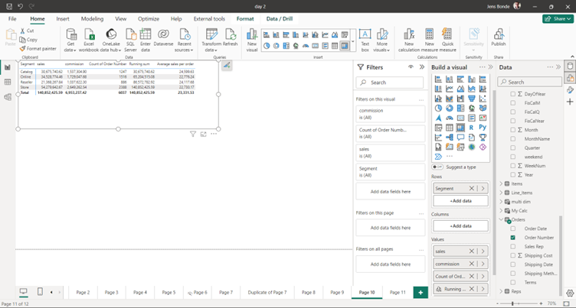The width and height of the screenshot is (576, 308).
Task: Uncheck the Order Number field
Action: pos(513,238)
